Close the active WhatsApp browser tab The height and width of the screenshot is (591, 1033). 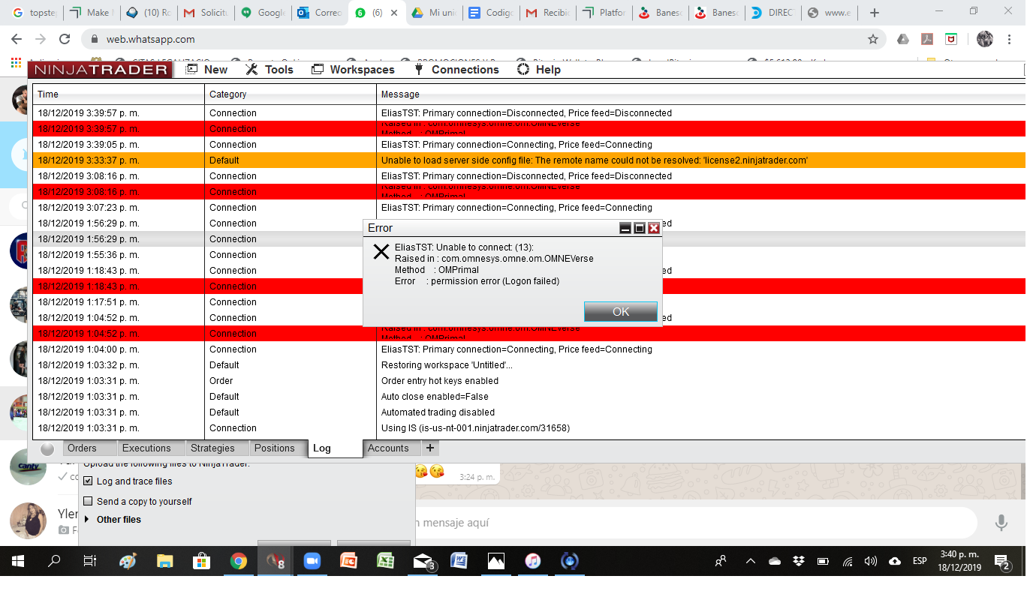coord(394,13)
